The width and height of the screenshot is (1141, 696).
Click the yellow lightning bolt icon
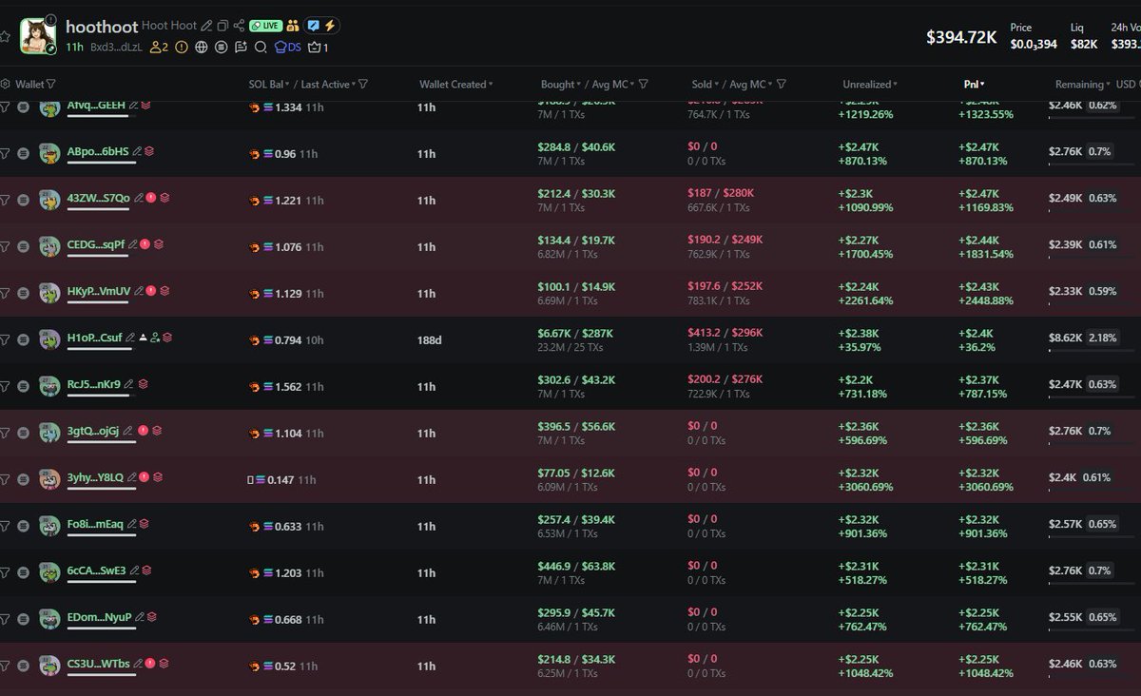tap(330, 26)
